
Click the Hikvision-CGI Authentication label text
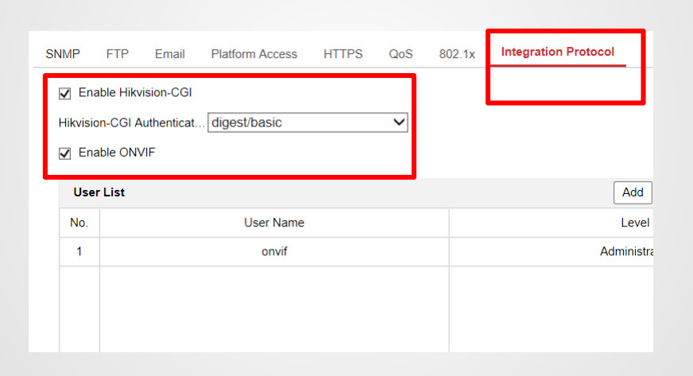(x=131, y=123)
